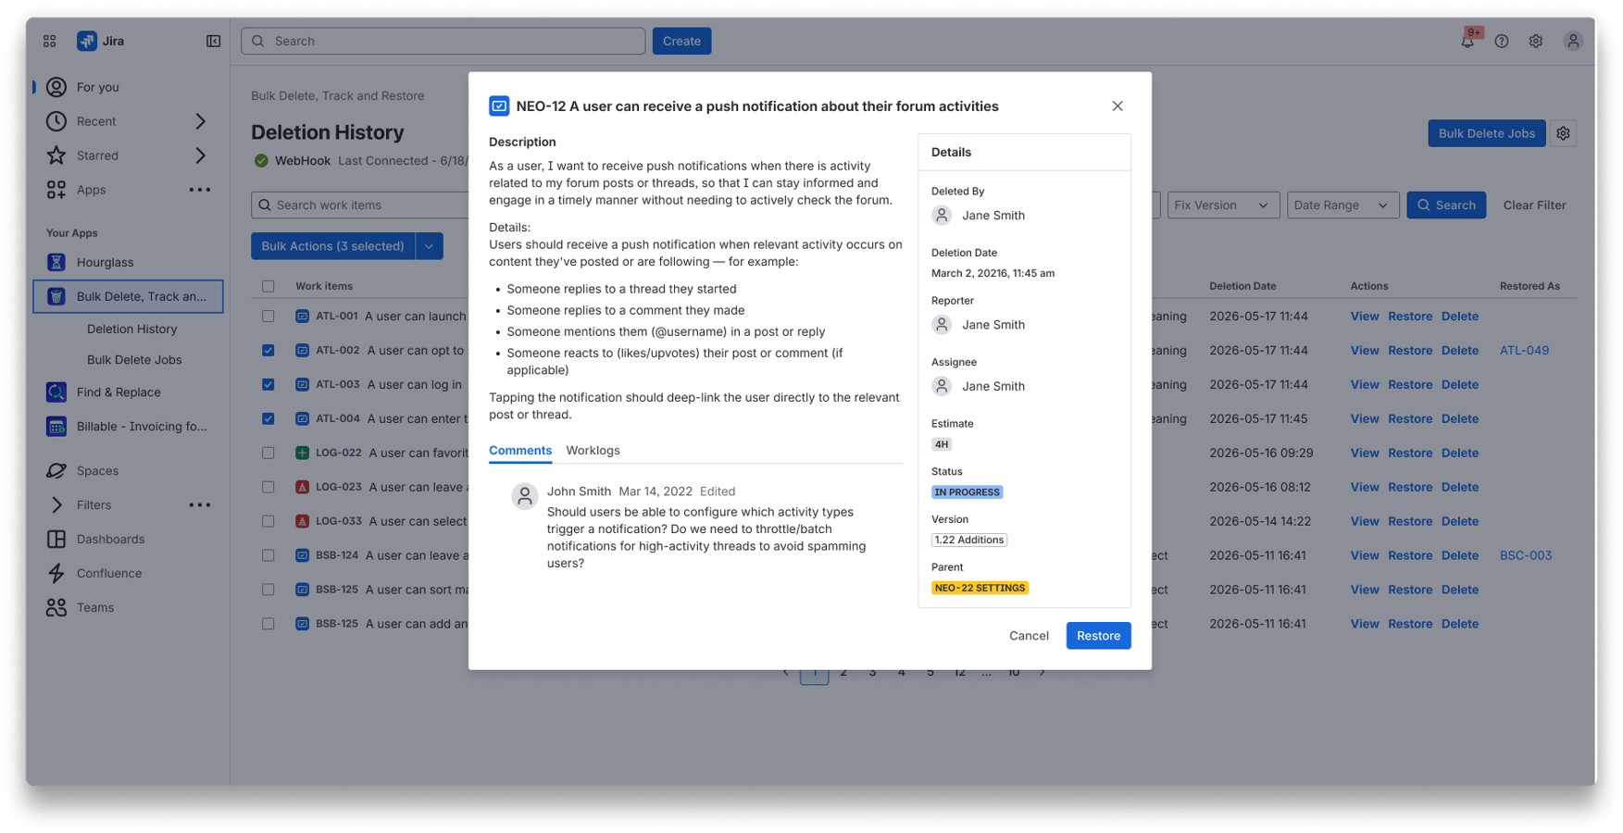Click the Search work items field

click(361, 205)
